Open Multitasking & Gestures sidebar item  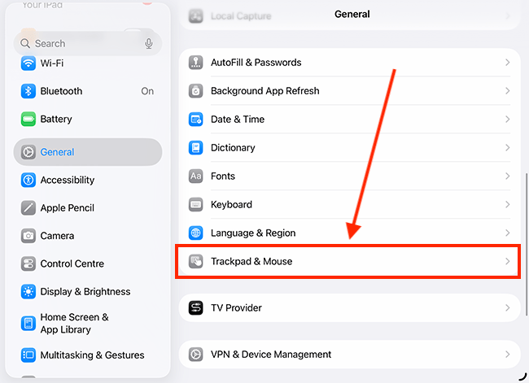(x=88, y=355)
